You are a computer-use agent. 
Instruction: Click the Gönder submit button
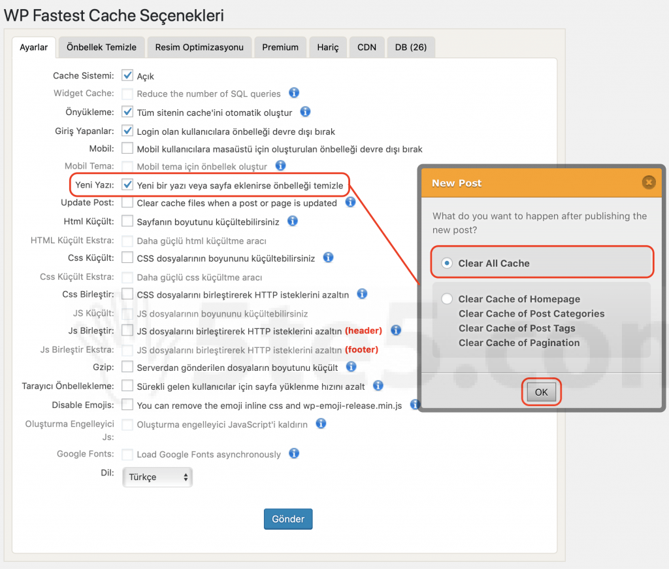point(288,519)
